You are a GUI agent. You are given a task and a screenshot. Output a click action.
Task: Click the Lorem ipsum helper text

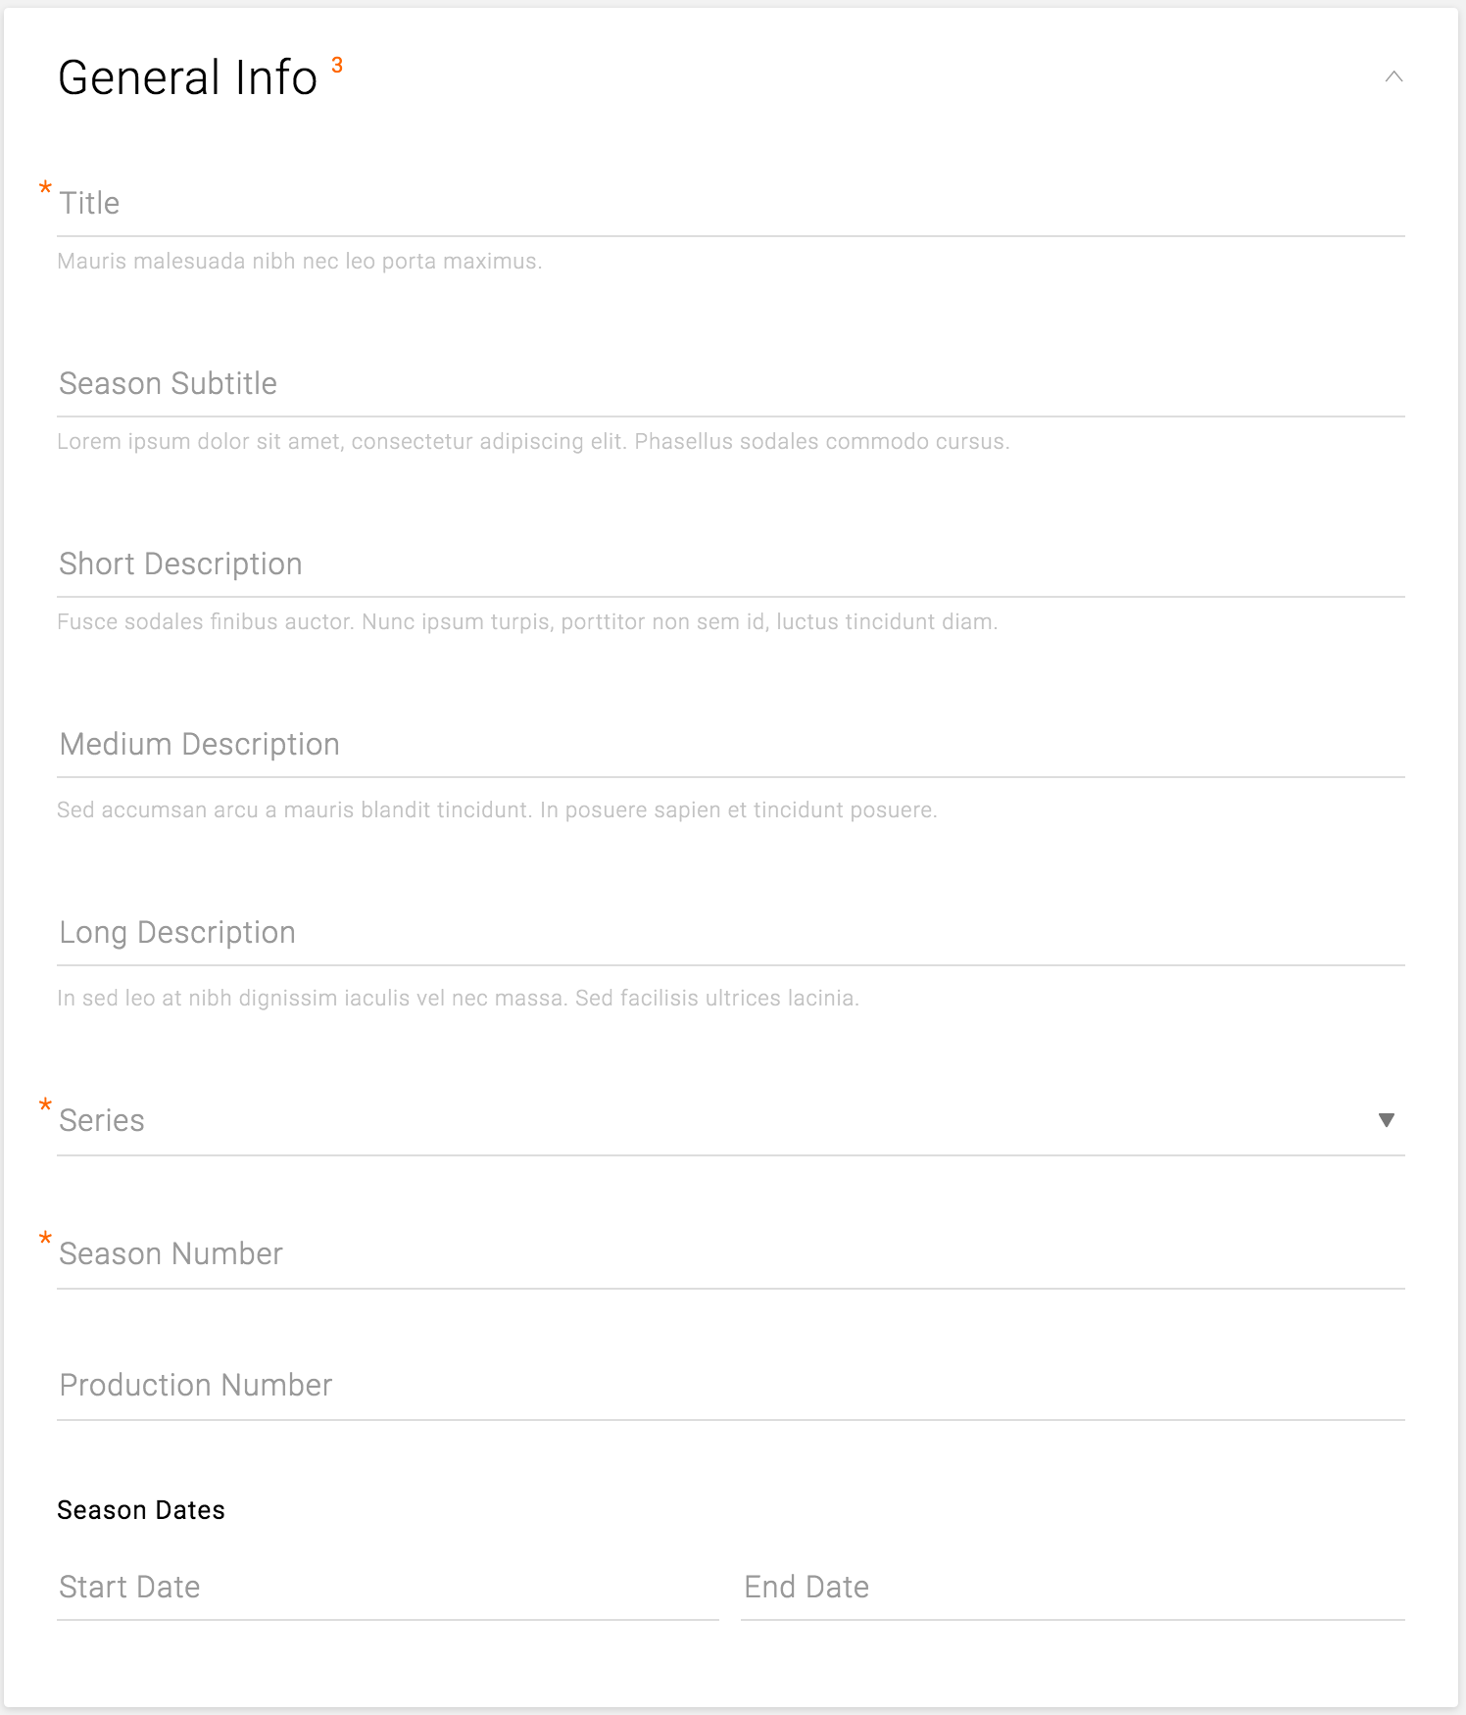(533, 442)
